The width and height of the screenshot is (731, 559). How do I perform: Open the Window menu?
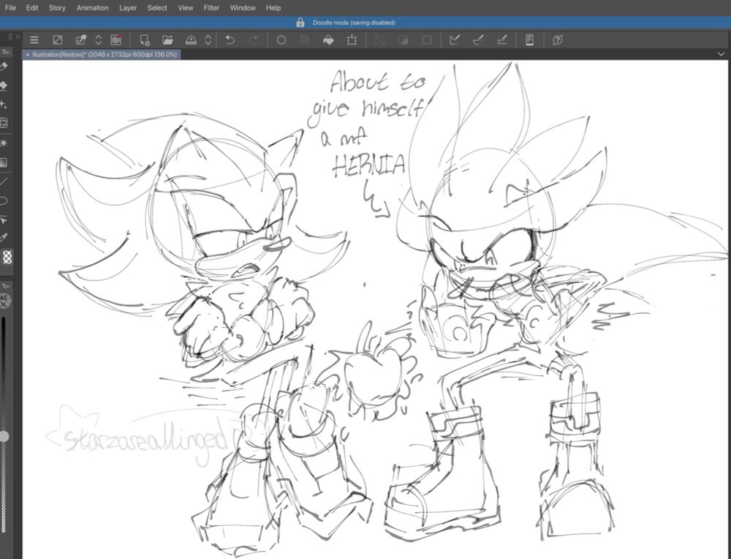point(243,8)
